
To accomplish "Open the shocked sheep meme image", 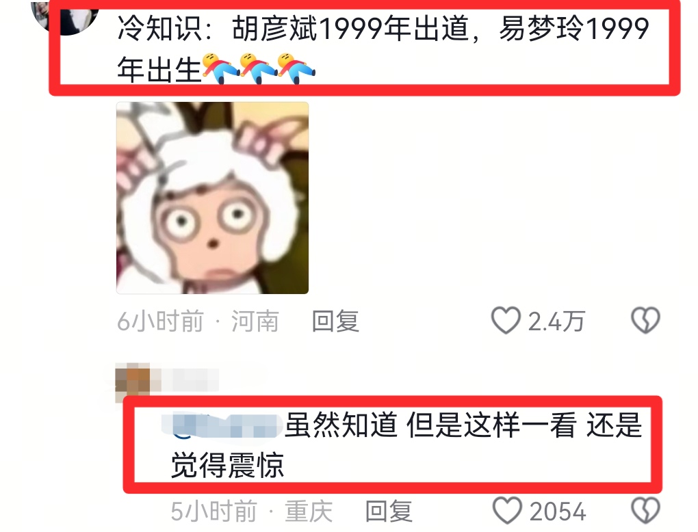I will (x=212, y=198).
